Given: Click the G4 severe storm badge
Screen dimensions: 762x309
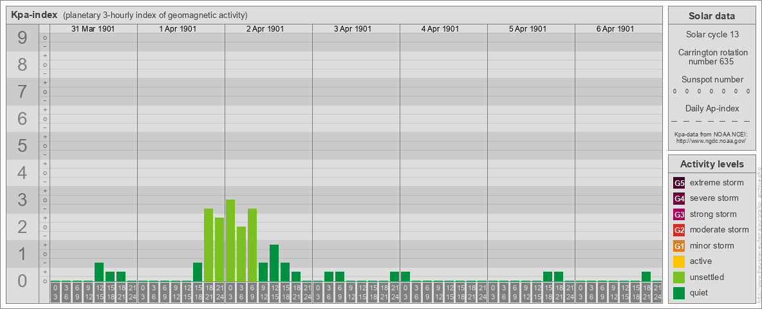Looking at the screenshot, I should pyautogui.click(x=679, y=199).
